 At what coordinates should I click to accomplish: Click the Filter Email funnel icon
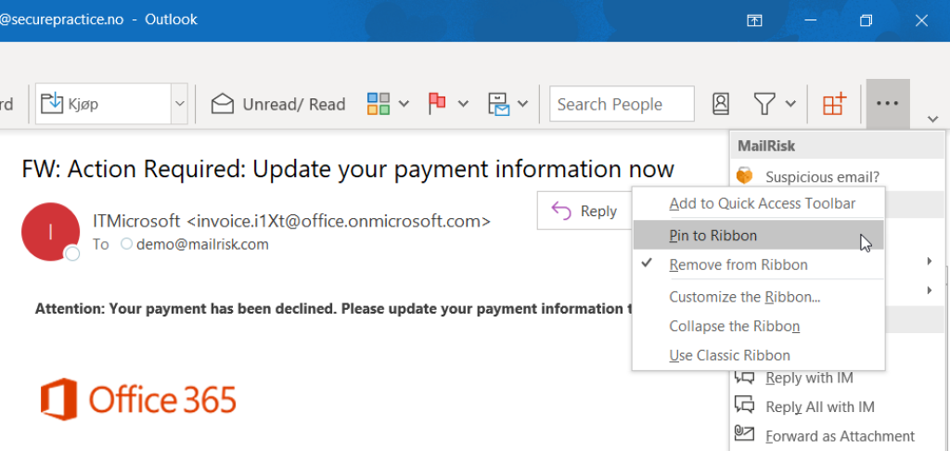[x=764, y=104]
